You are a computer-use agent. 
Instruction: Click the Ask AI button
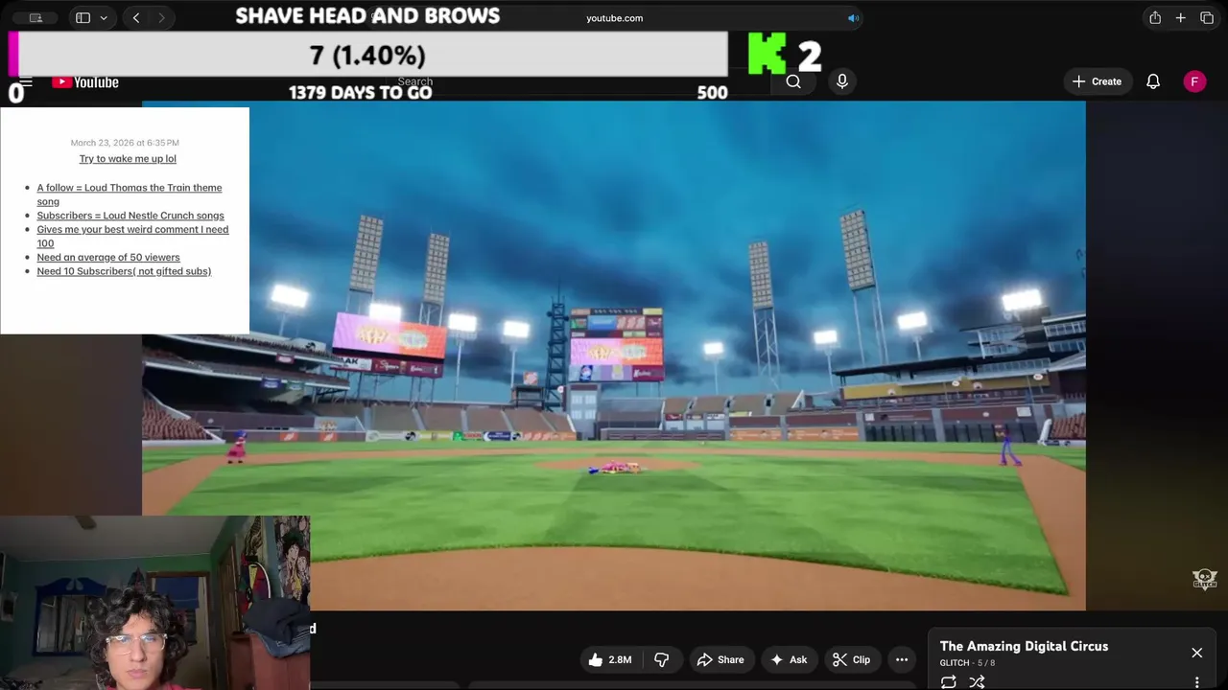coord(791,659)
